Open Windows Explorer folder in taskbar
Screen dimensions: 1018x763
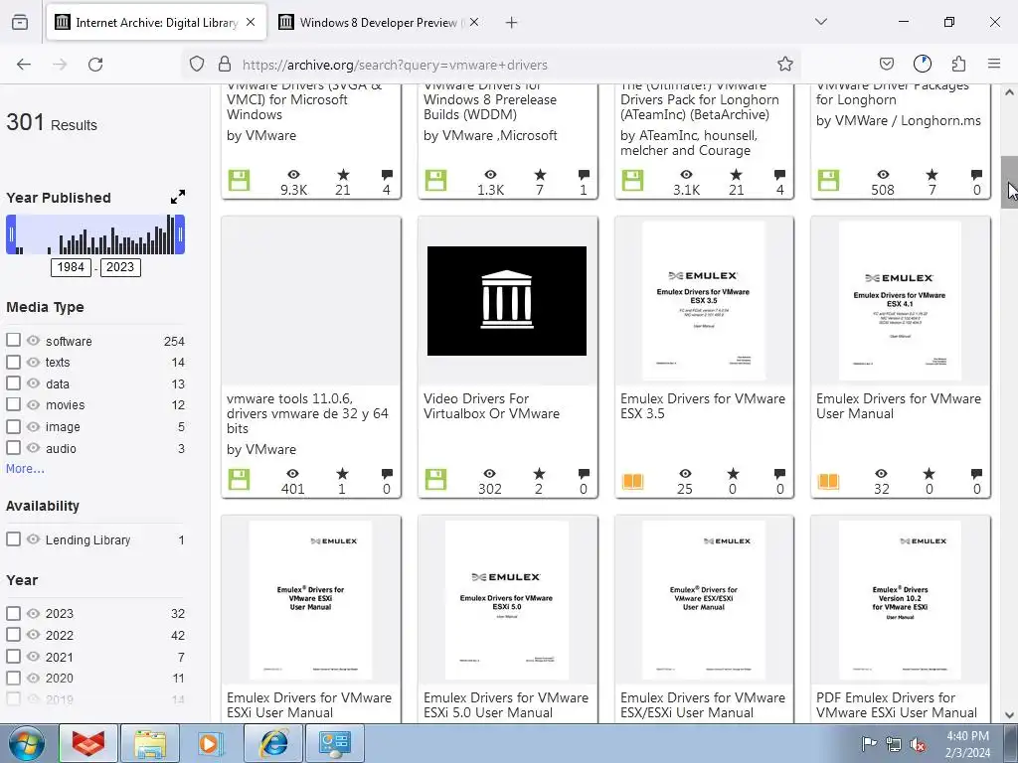click(150, 743)
